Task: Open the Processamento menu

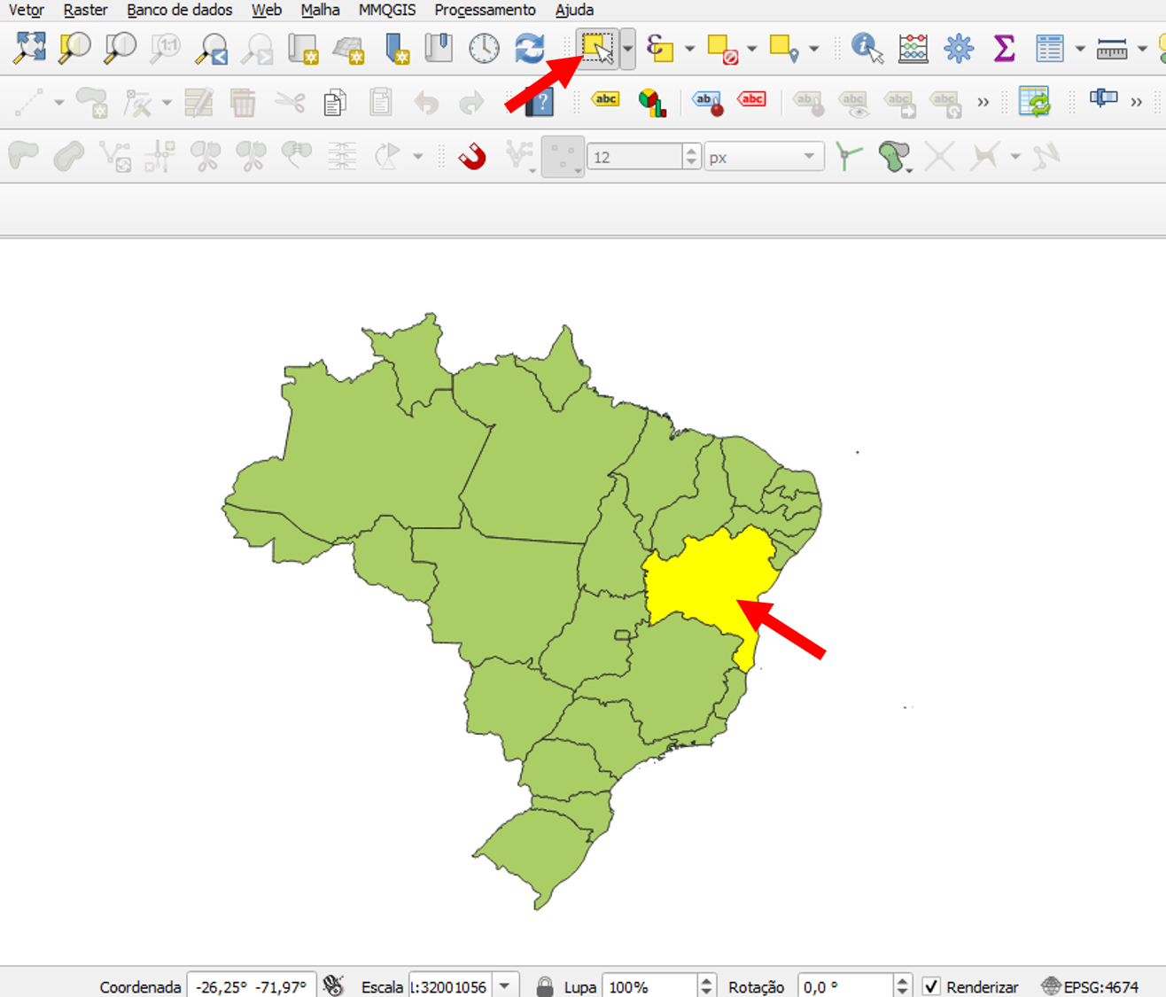Action: tap(485, 10)
